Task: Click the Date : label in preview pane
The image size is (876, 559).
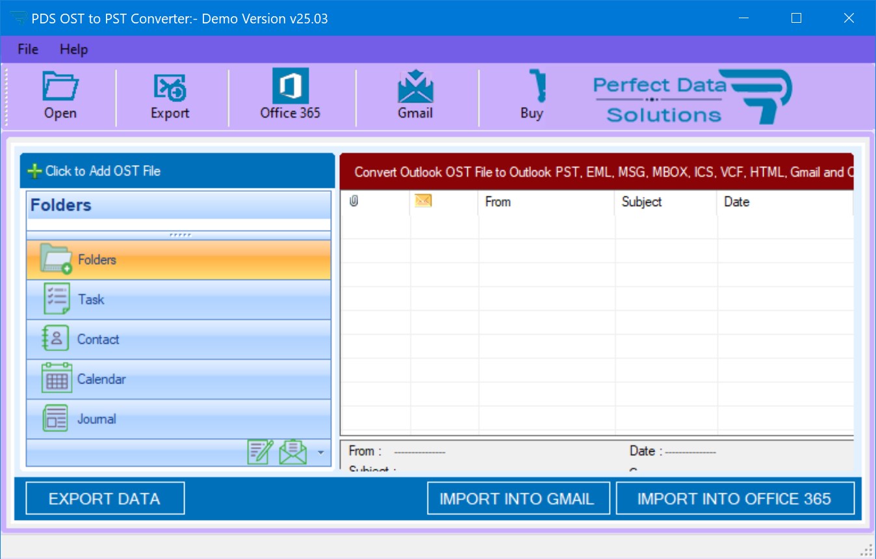Action: 645,451
